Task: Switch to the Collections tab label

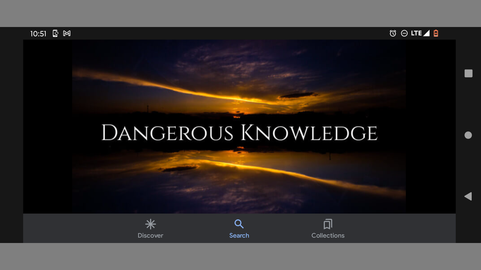Action: (328, 235)
